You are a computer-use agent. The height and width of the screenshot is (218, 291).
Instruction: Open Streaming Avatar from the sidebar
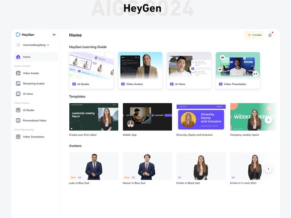(34, 83)
